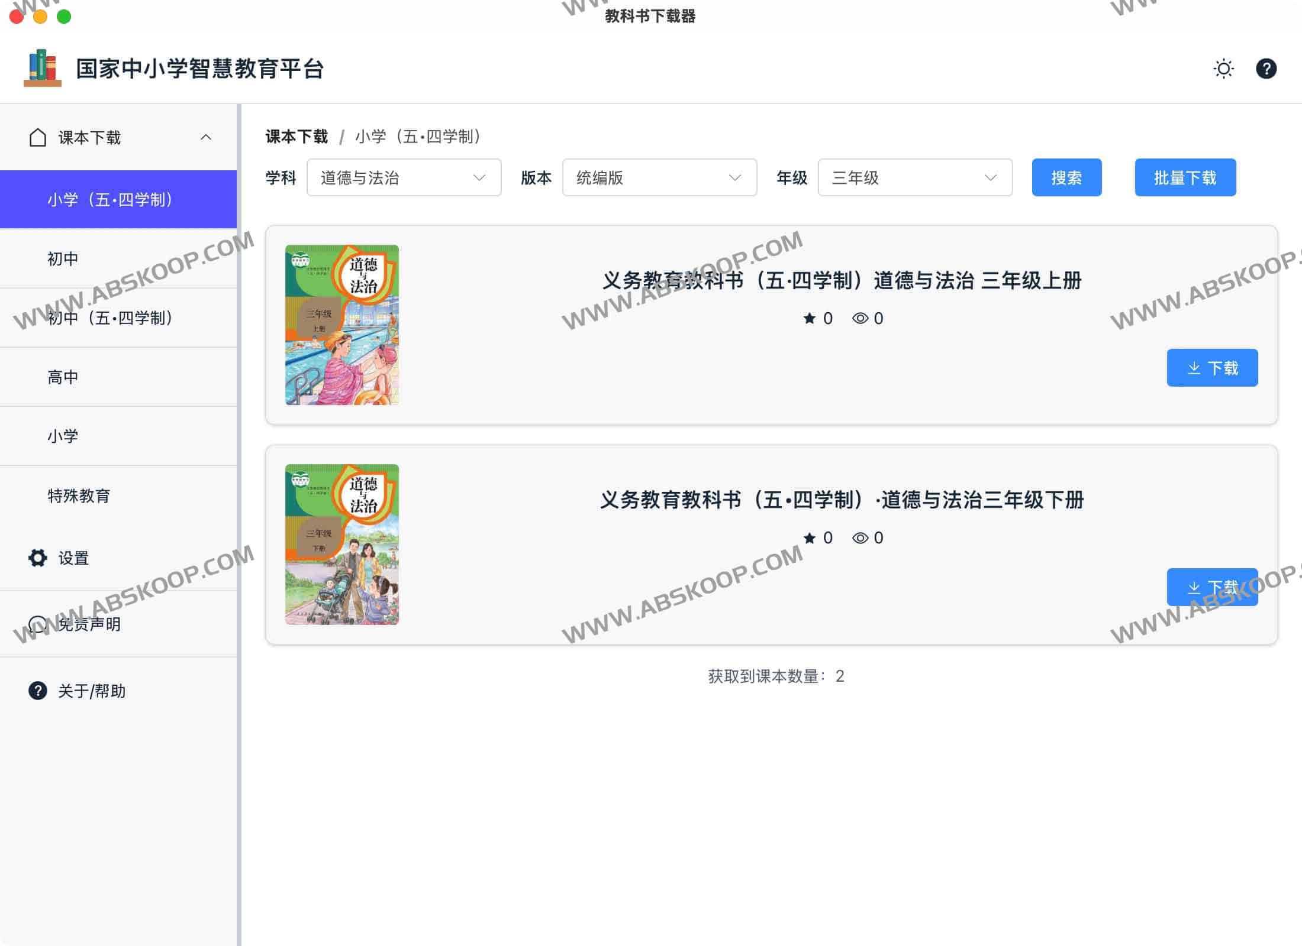Switch to 特殊教育 category
1302x946 pixels.
[x=79, y=497]
